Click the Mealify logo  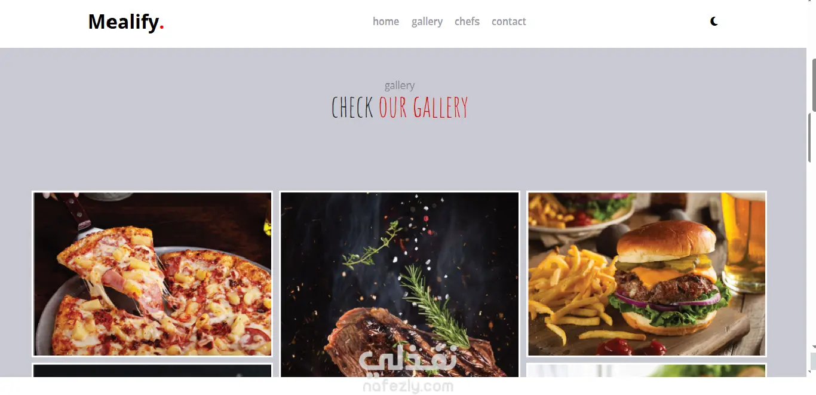pyautogui.click(x=126, y=22)
